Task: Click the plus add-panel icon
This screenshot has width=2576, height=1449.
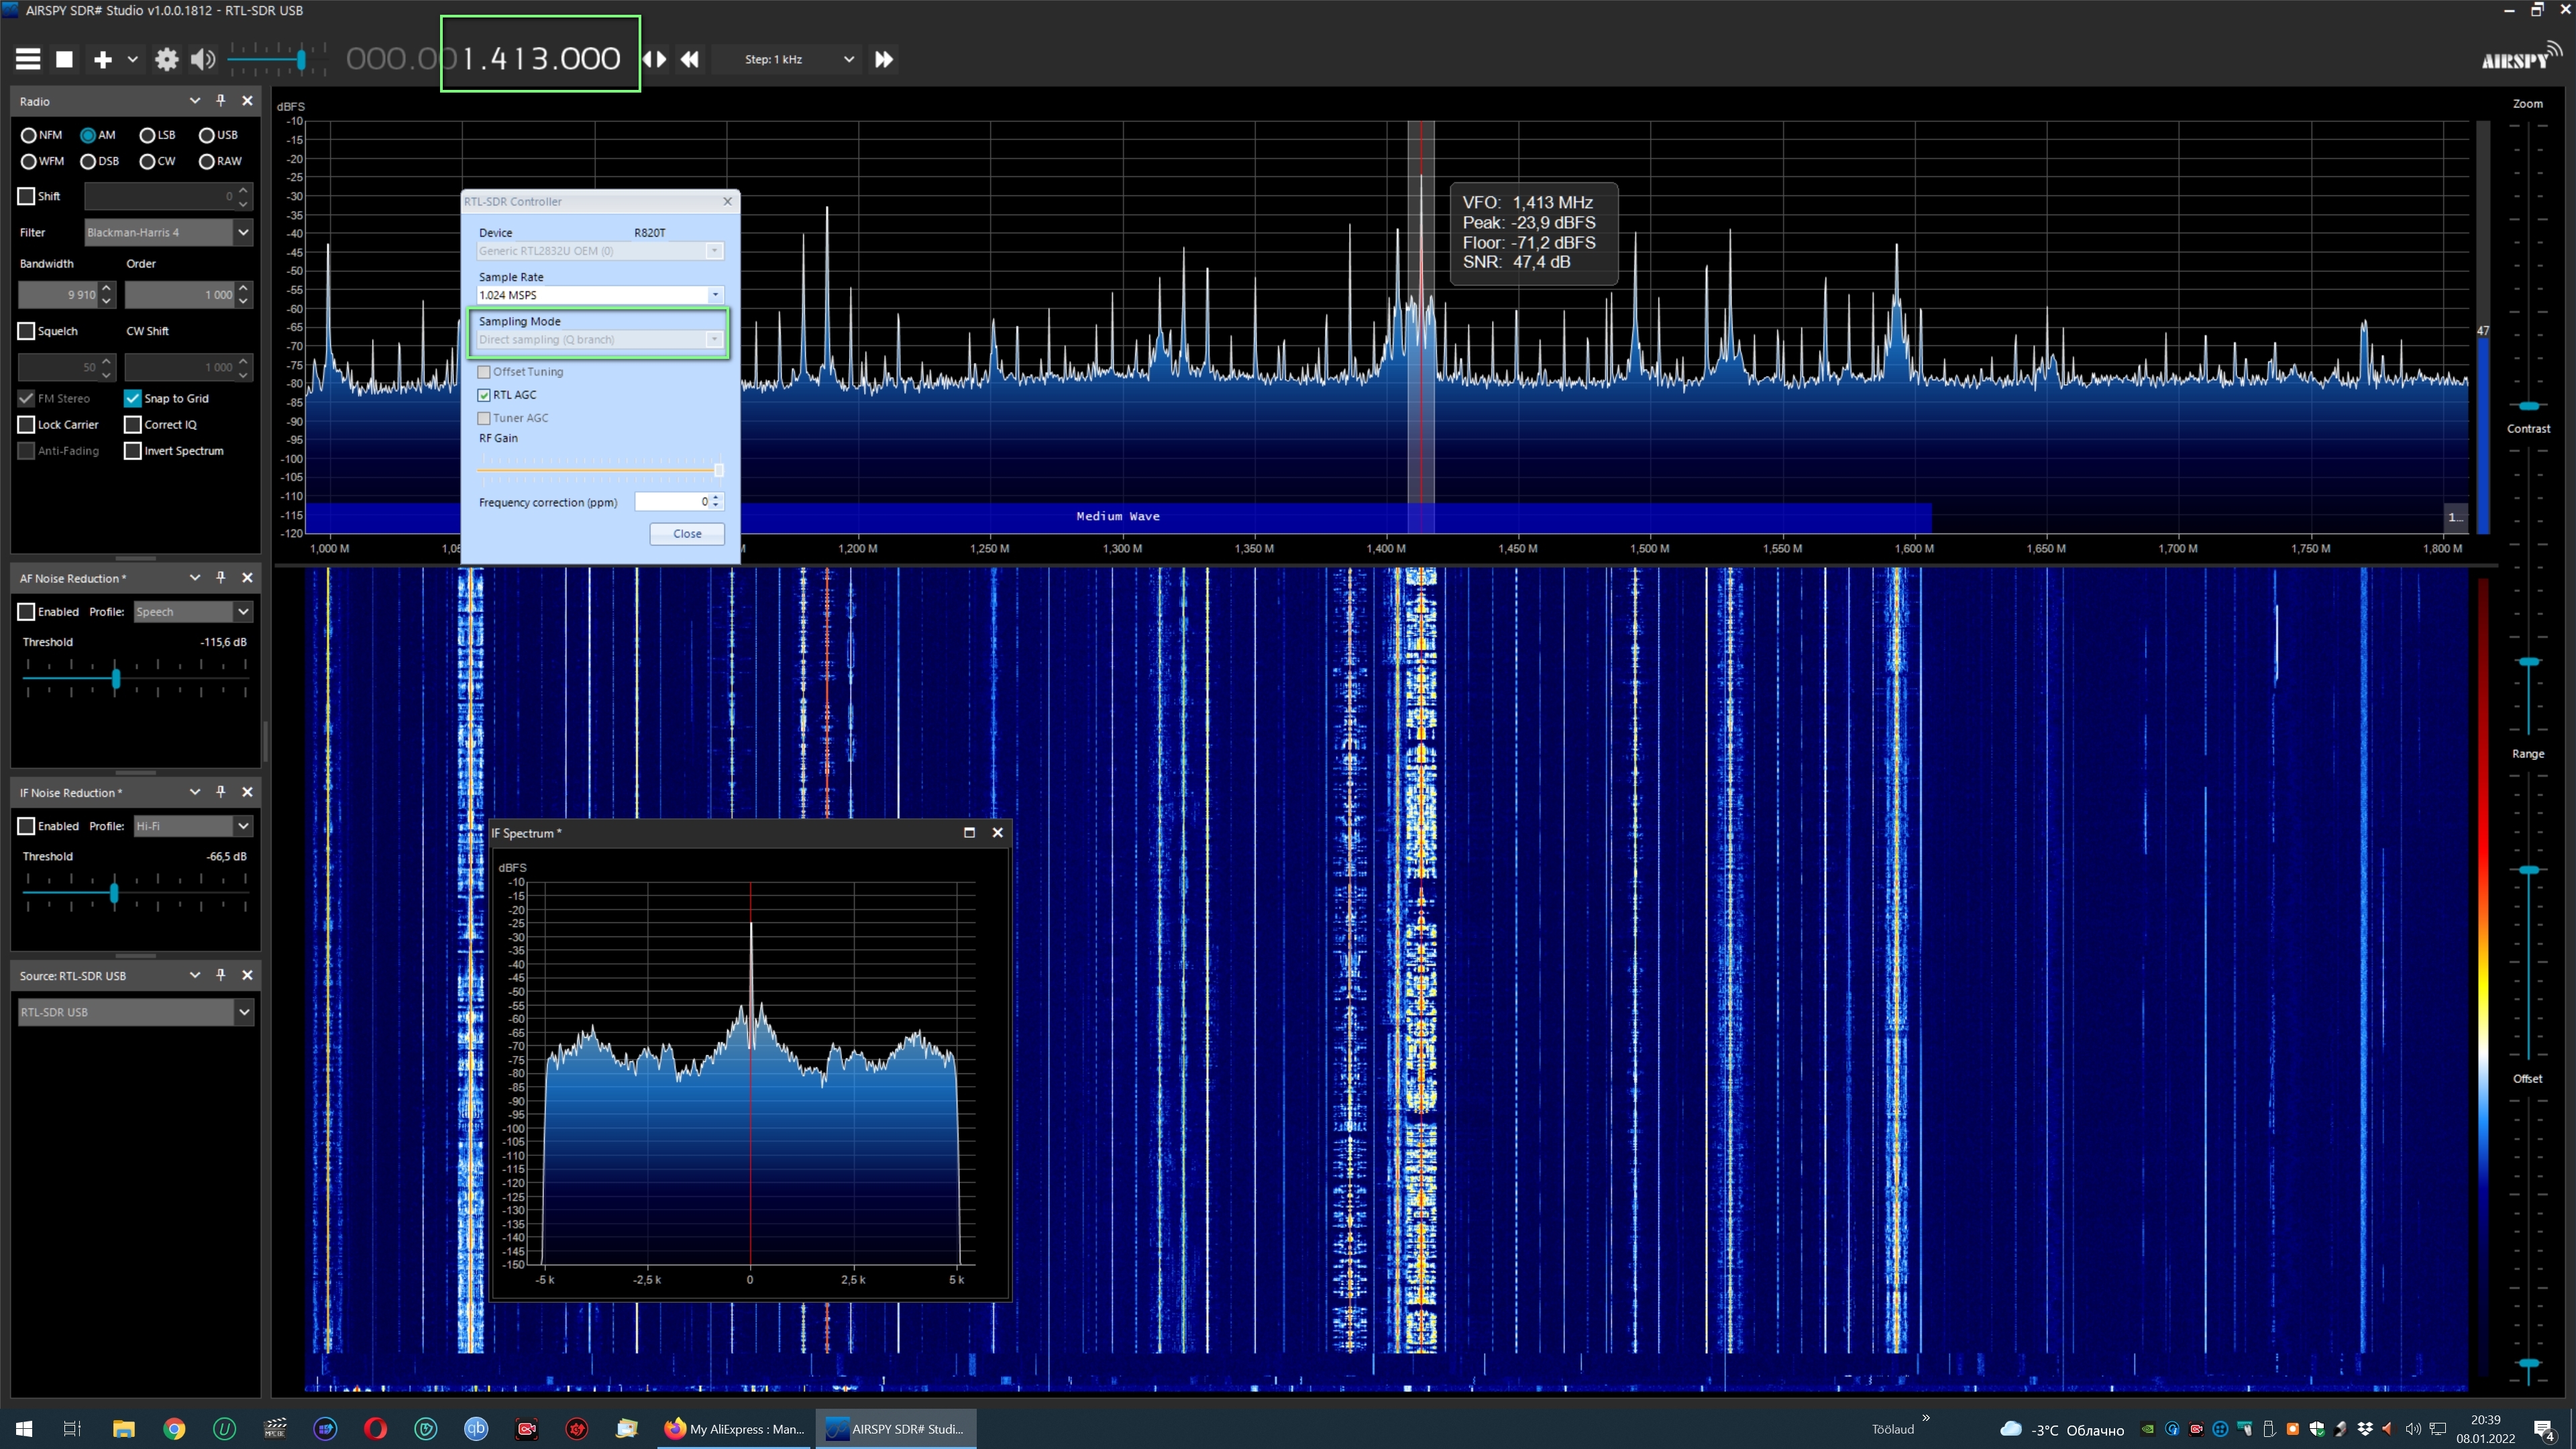Action: [102, 59]
